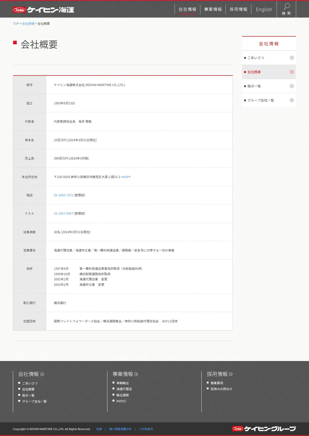This screenshot has width=309, height=436.
Task: Open footer 海運代理店 link
Action: click(x=124, y=389)
